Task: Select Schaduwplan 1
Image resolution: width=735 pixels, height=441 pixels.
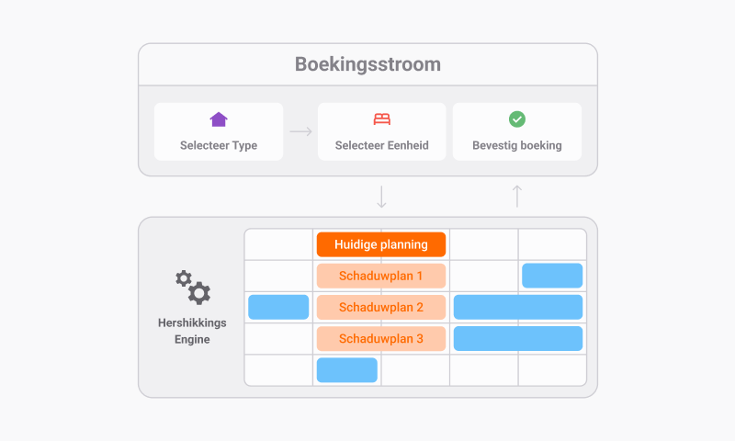Action: pyautogui.click(x=381, y=276)
